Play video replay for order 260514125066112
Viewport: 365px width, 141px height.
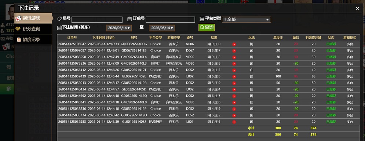tap(234, 70)
